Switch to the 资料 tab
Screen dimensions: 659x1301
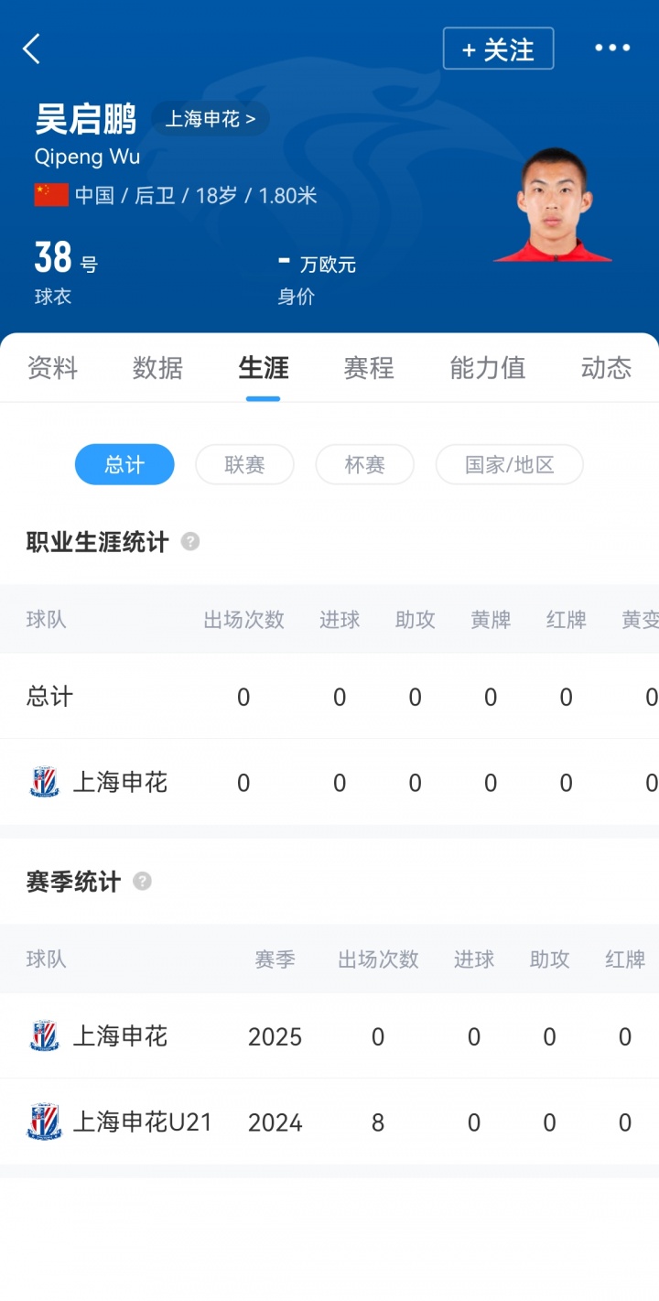[x=52, y=368]
